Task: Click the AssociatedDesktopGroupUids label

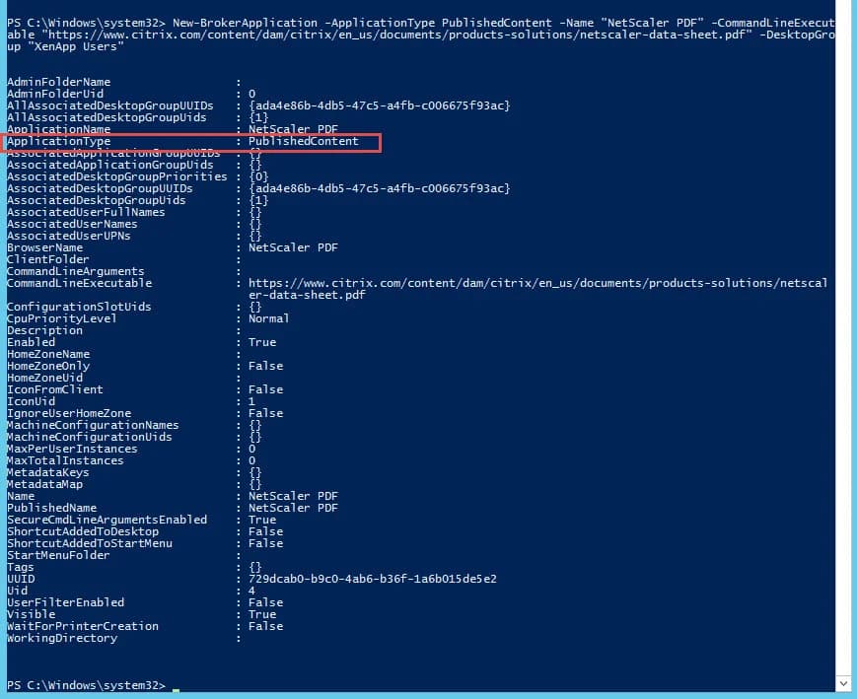Action: (97, 200)
